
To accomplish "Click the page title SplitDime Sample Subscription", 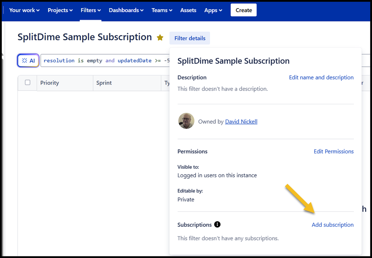I will [x=85, y=37].
